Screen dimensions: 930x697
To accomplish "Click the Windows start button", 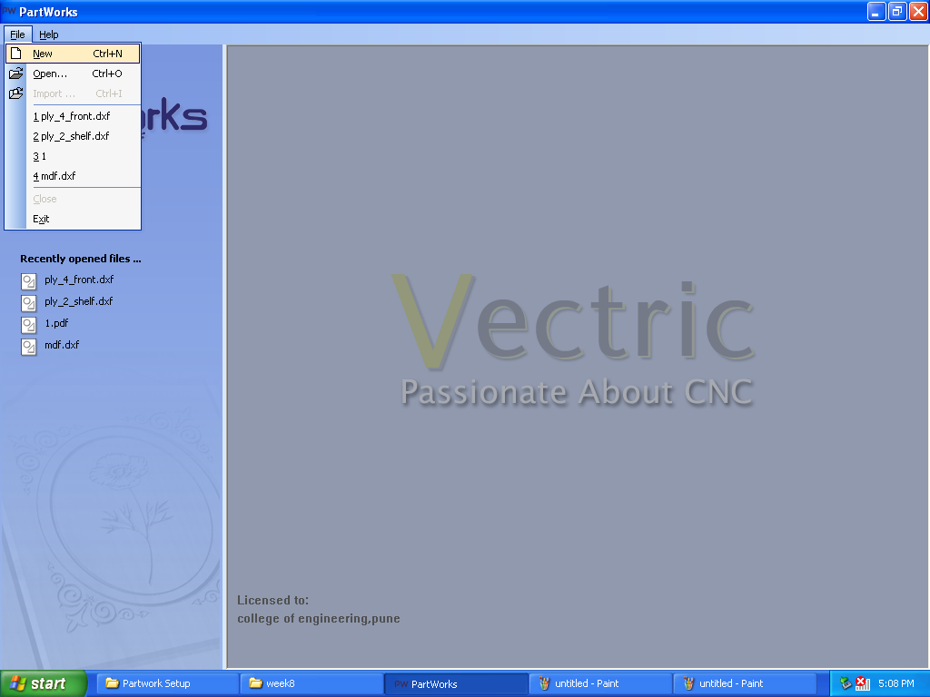I will (44, 684).
